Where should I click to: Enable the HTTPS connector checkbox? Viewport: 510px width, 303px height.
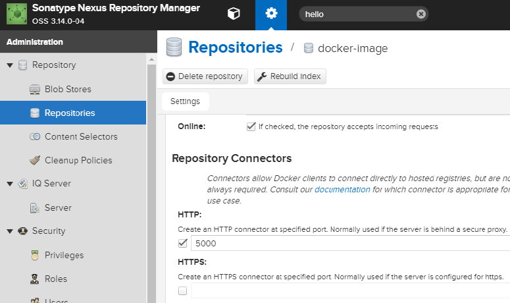coord(183,290)
